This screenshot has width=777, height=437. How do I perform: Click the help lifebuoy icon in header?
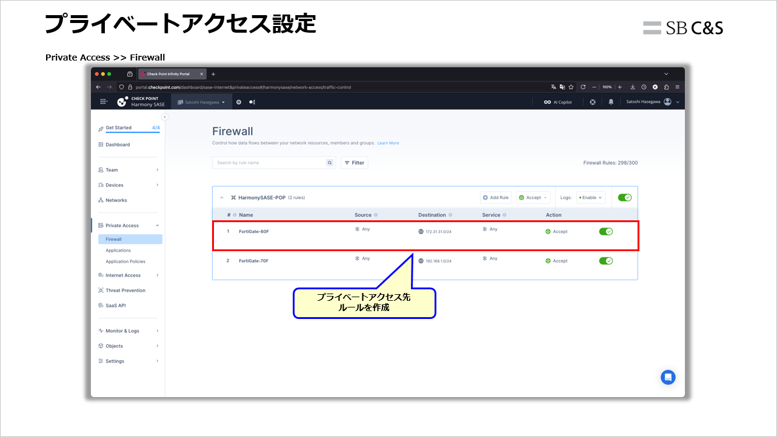tap(592, 102)
